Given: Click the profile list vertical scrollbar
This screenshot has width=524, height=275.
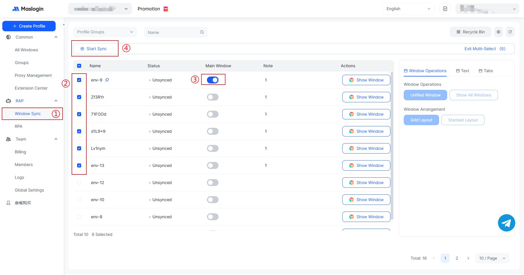Looking at the screenshot, I should [392, 145].
